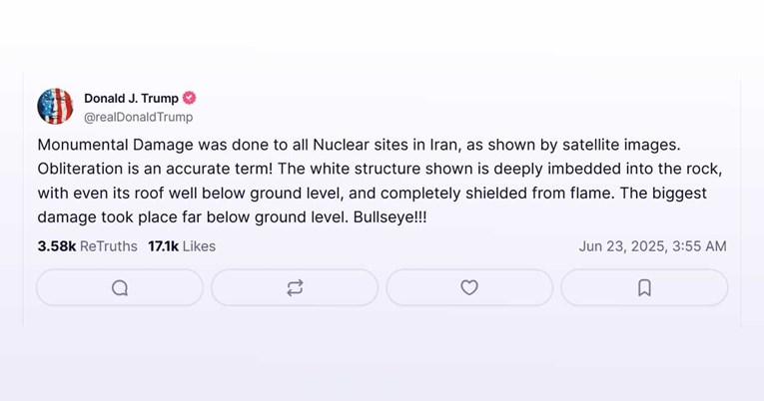View the 3.58k ReTruths list
Image resolution: width=764 pixels, height=401 pixels.
point(87,245)
